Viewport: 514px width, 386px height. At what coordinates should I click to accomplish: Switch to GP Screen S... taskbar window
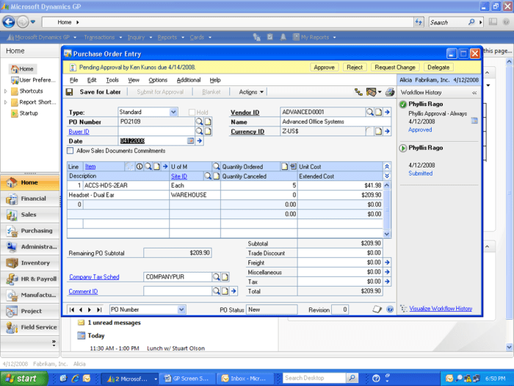187,379
